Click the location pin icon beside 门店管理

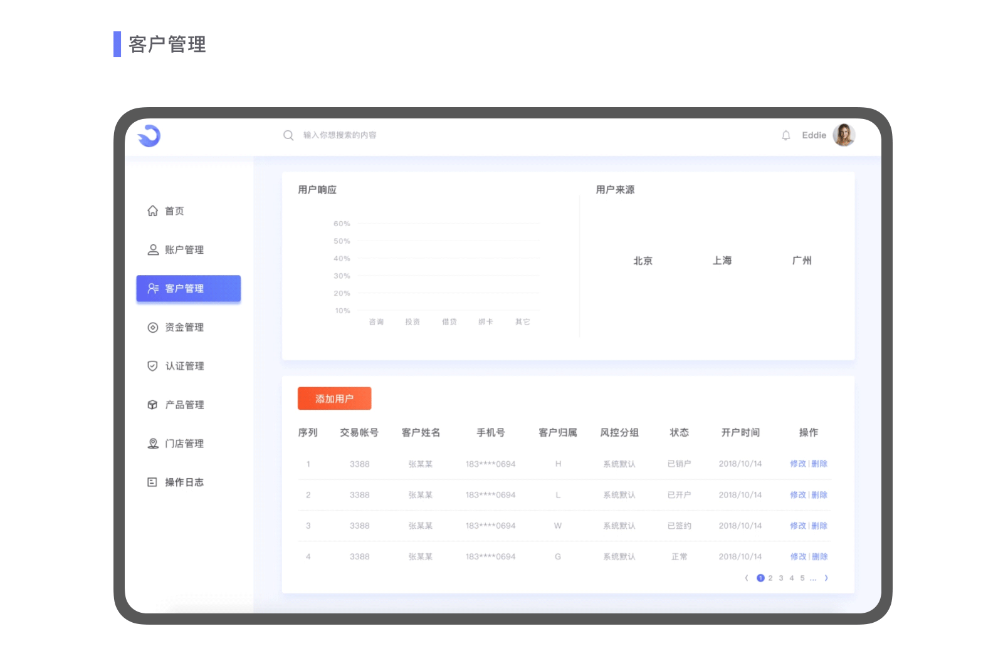click(x=152, y=444)
